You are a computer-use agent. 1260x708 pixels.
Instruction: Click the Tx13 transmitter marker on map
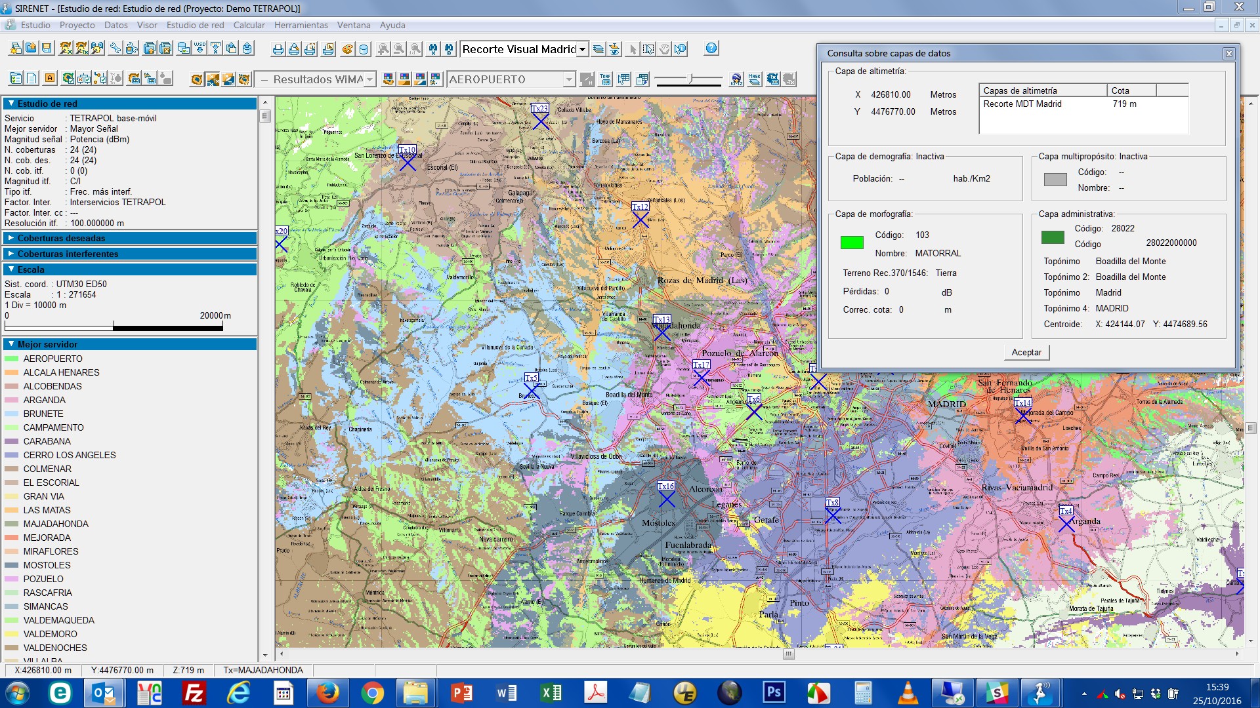(x=662, y=333)
